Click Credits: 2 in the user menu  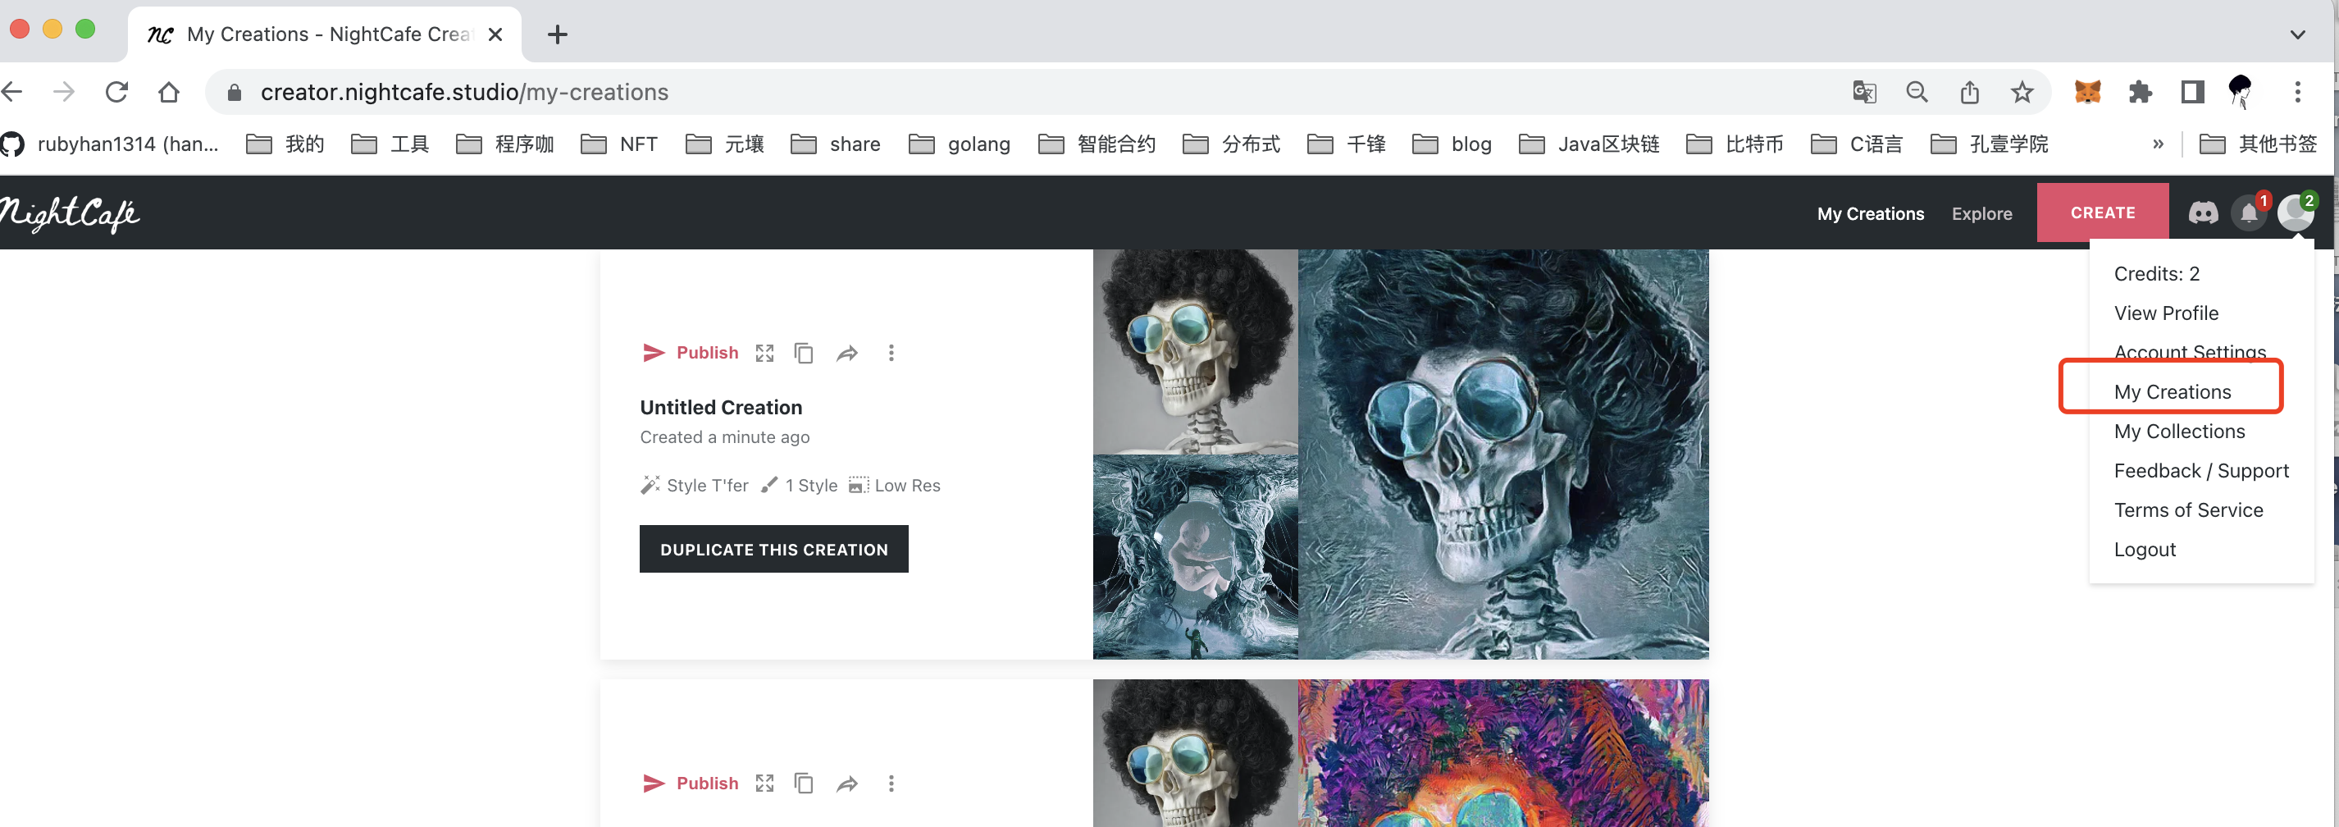(2156, 273)
